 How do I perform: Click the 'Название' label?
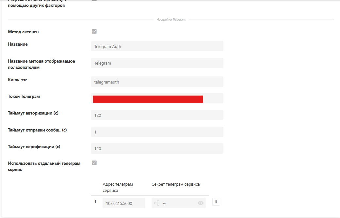[18, 44]
